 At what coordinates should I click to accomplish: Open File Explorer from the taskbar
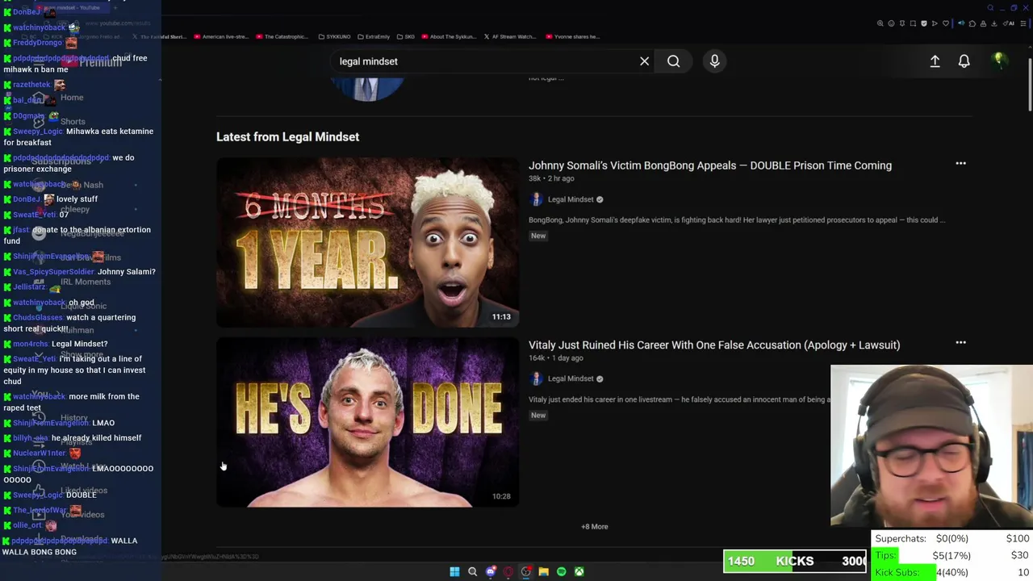tap(543, 571)
